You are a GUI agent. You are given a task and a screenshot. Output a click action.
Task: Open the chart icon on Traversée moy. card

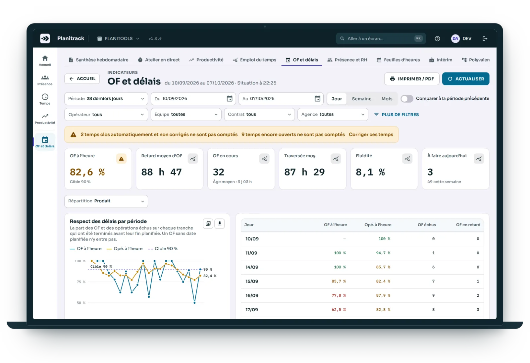pos(336,159)
